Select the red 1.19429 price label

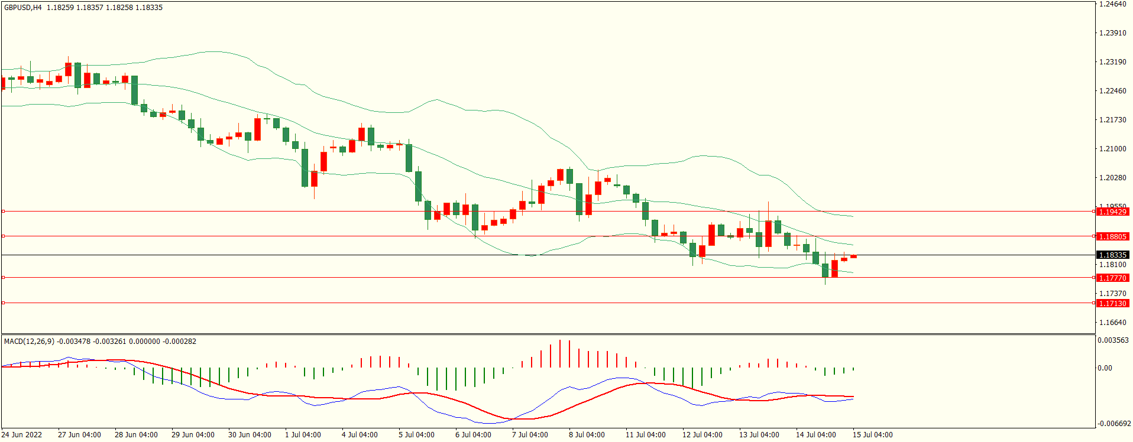tap(1112, 212)
